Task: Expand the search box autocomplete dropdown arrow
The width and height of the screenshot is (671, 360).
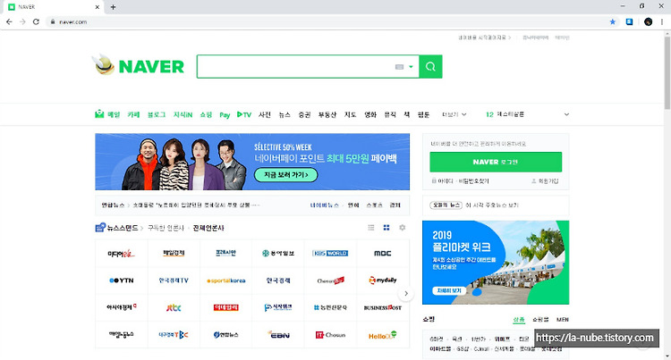Action: click(411, 67)
